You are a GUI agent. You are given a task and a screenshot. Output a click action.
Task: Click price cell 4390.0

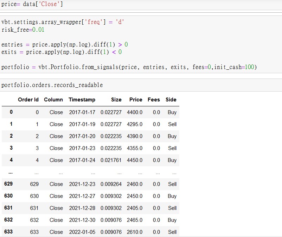click(135, 136)
